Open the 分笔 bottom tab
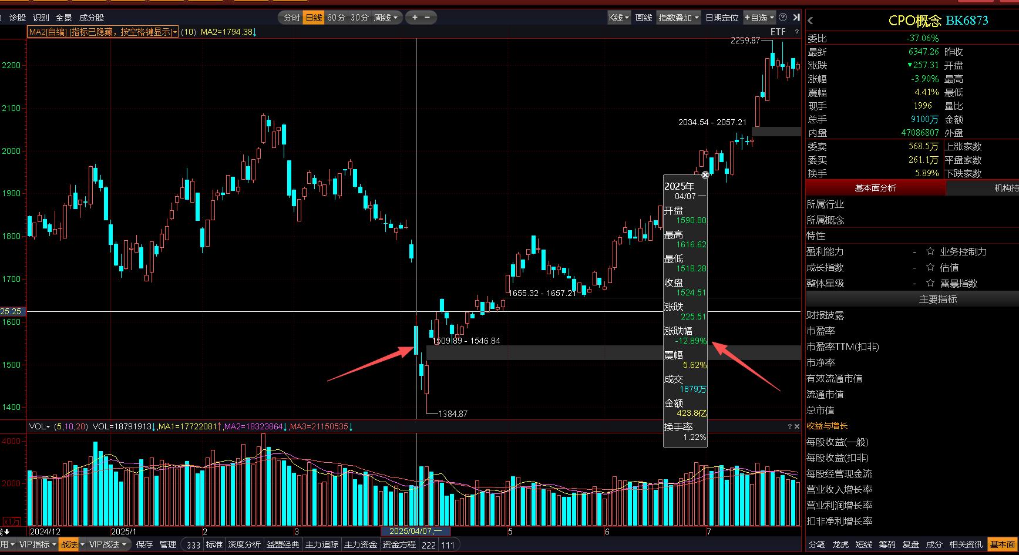The image size is (1019, 555). point(817,544)
